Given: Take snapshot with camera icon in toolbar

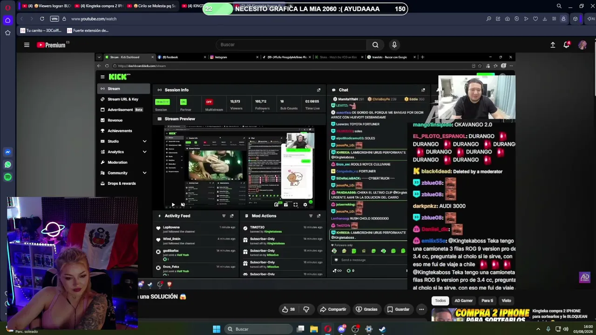Looking at the screenshot, I should (507, 19).
